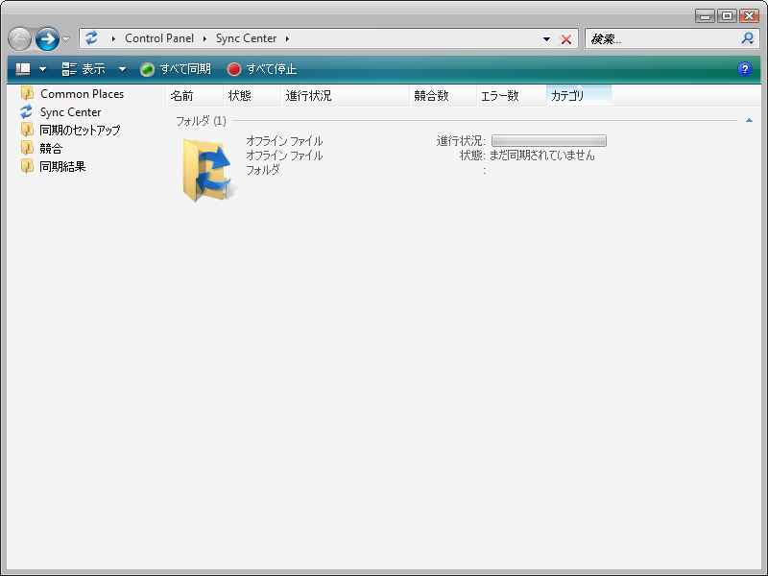Maximize the Sync Center window

(728, 16)
